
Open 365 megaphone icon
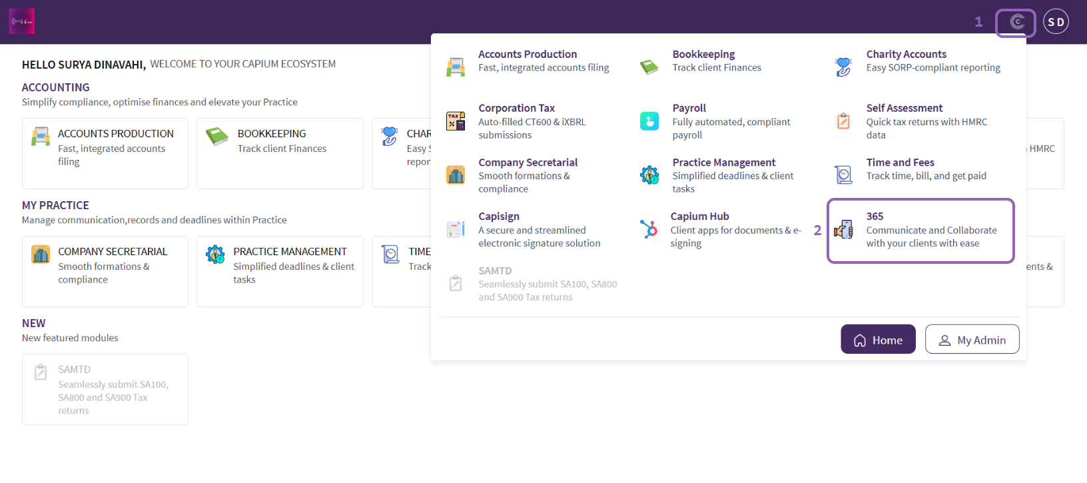pos(843,229)
